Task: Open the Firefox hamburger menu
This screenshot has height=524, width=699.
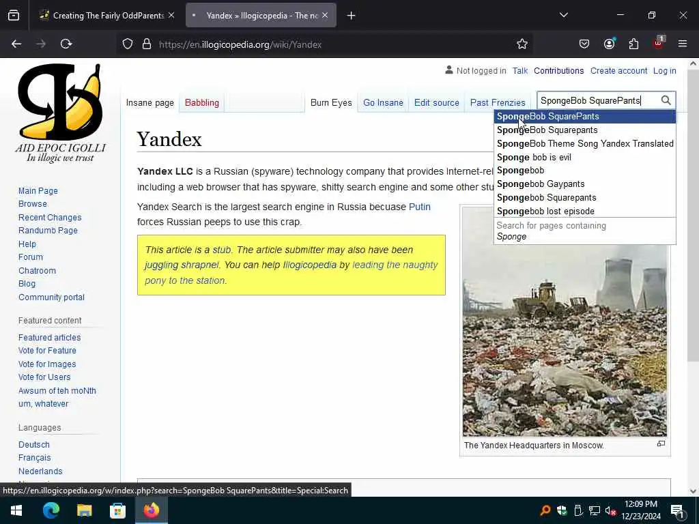Action: tap(683, 44)
